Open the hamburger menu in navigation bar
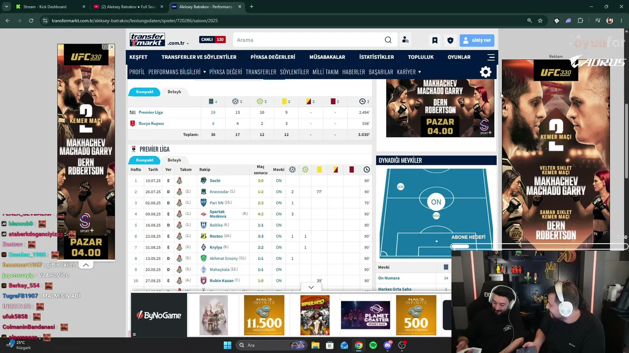 pos(491,57)
